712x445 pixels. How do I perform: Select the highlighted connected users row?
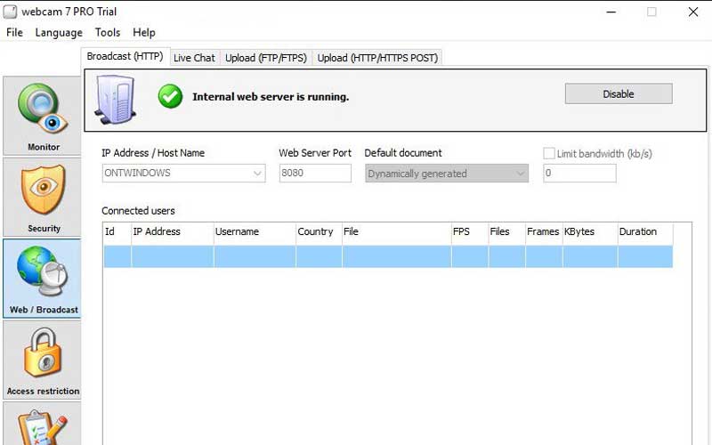pos(388,256)
